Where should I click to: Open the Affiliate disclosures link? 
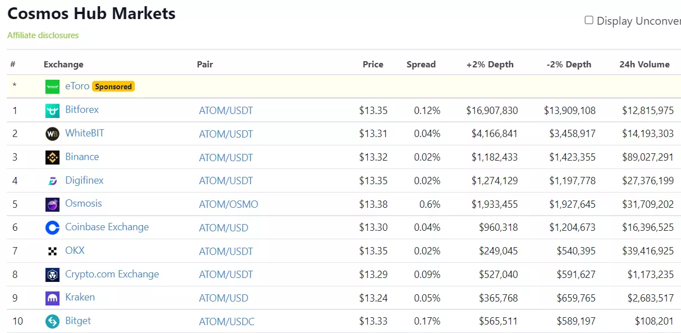click(x=43, y=35)
